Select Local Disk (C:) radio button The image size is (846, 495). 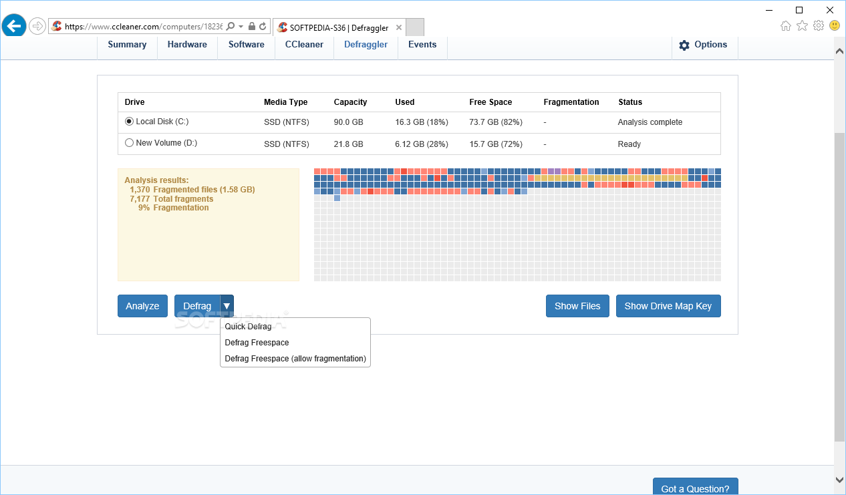(129, 122)
